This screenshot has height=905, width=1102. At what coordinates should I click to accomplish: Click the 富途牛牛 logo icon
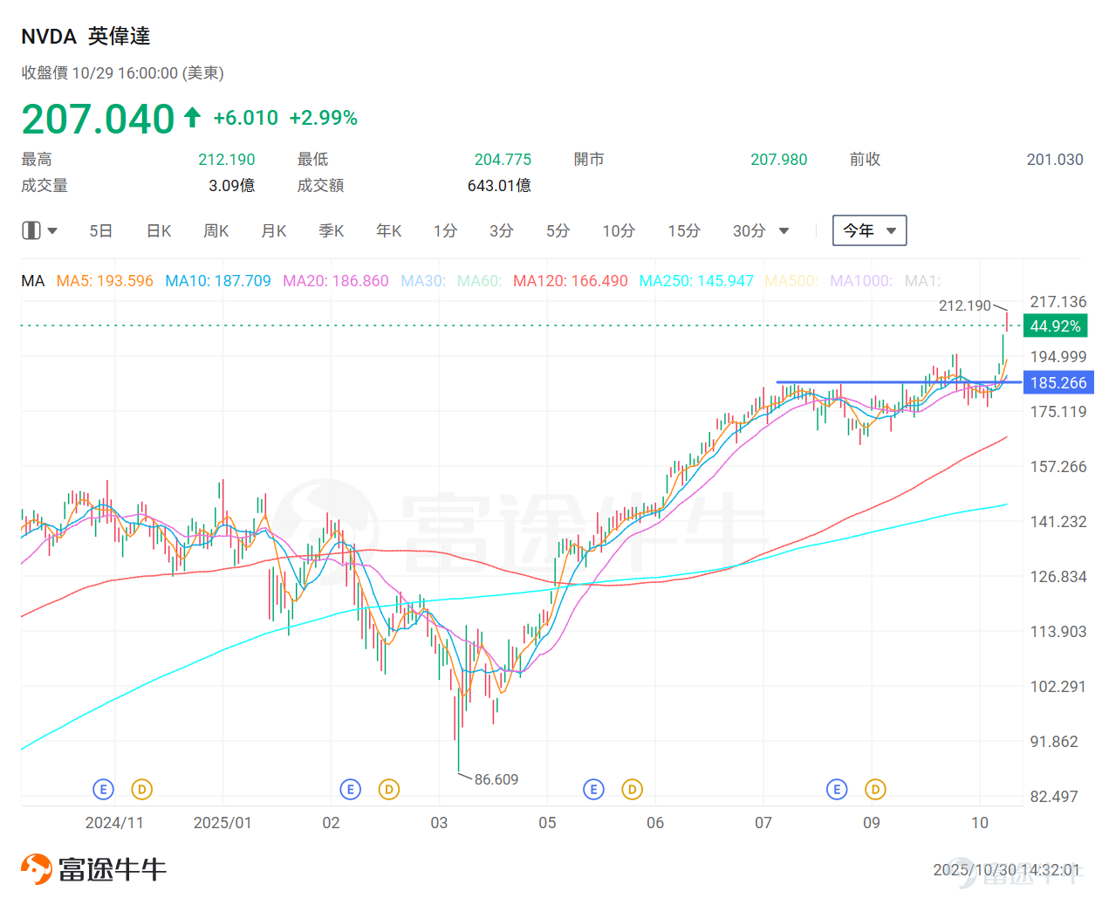tap(37, 869)
